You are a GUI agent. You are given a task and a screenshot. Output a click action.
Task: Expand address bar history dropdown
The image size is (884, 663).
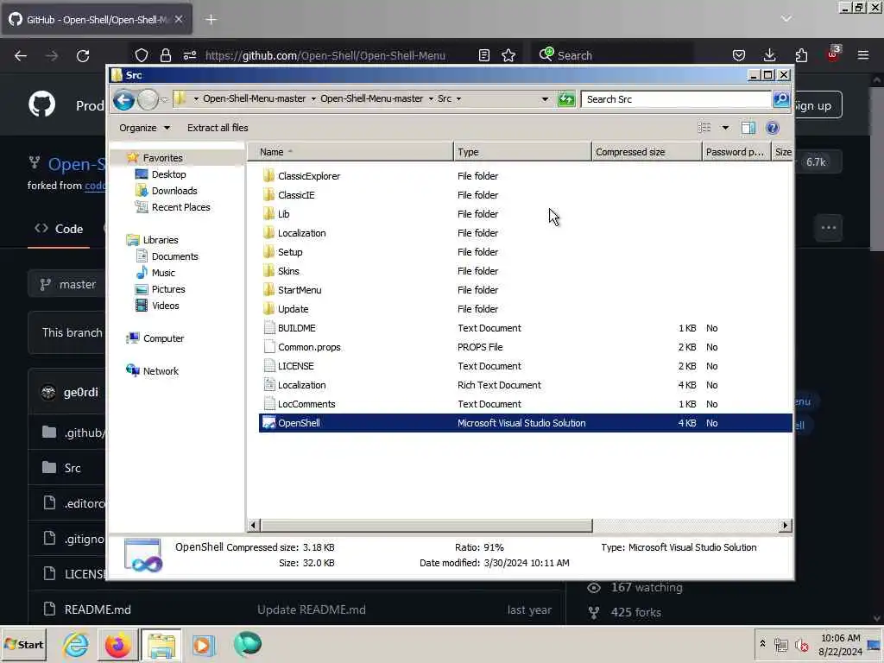[545, 99]
